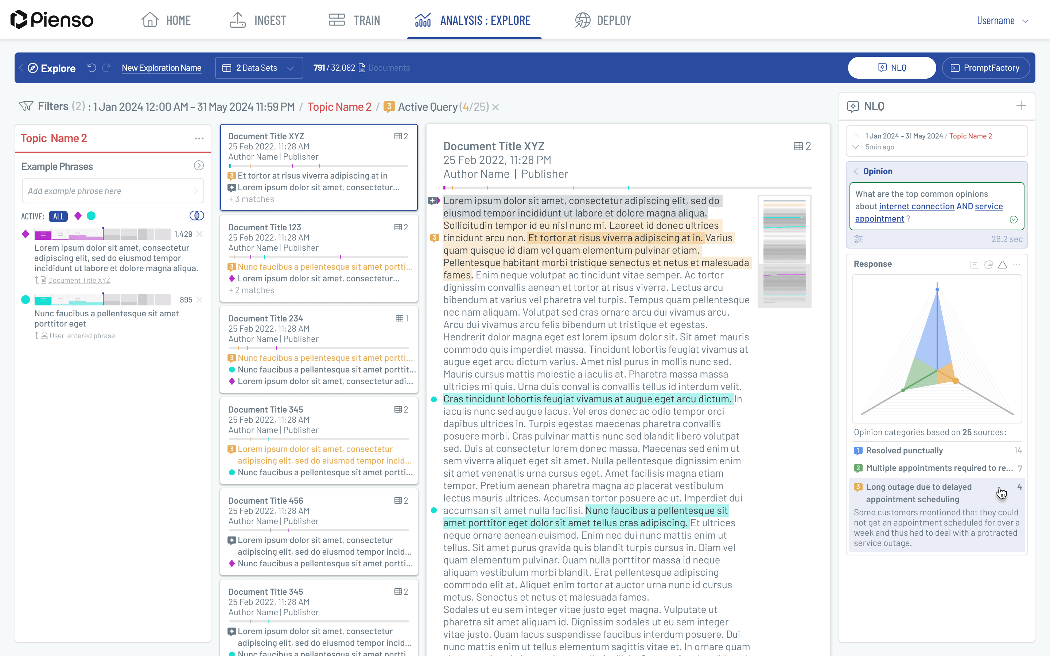
Task: Click the Venn overlap icon beside Active
Action: pyautogui.click(x=197, y=216)
